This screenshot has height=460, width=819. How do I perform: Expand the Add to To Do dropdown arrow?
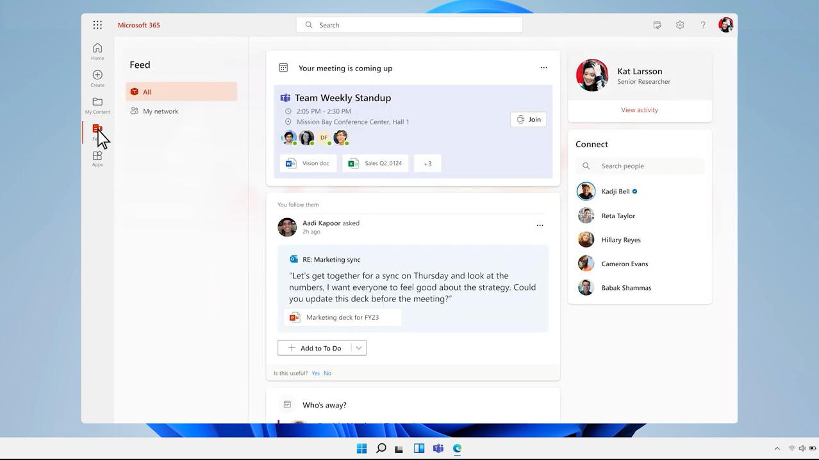[x=359, y=348]
